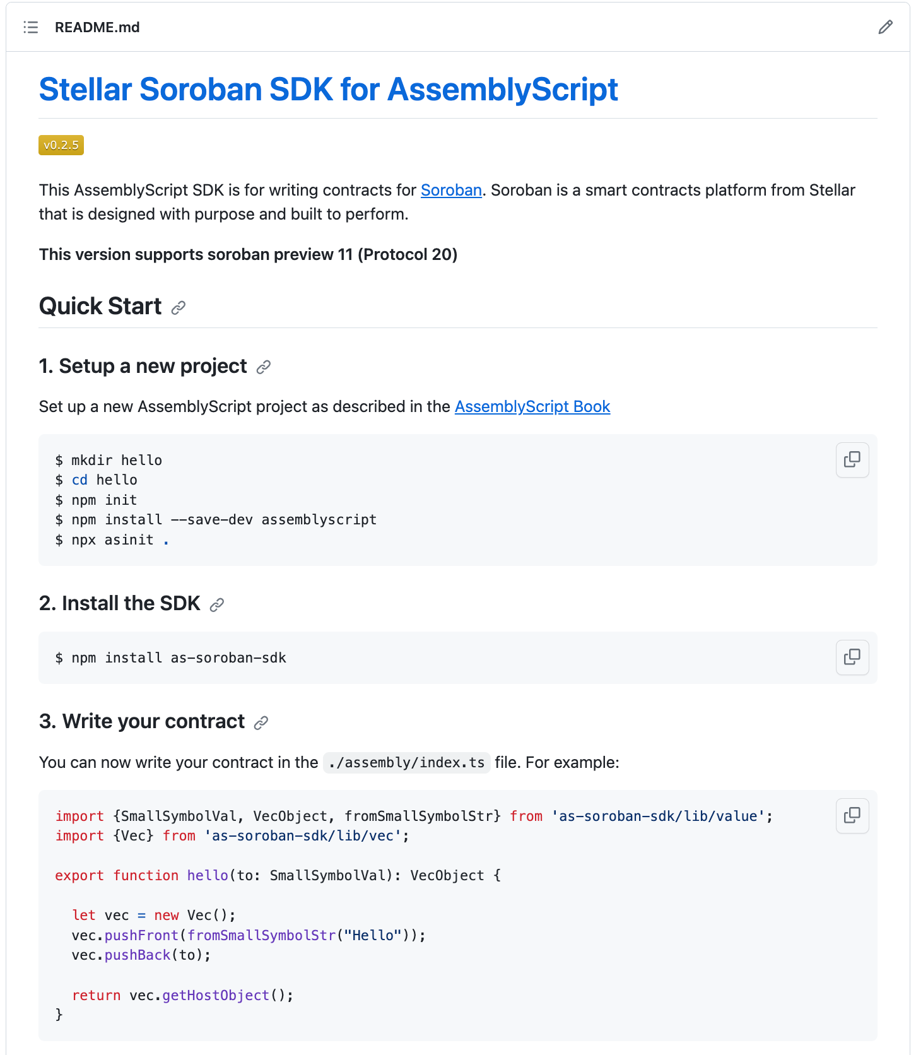Image resolution: width=916 pixels, height=1055 pixels.
Task: Copy the npm install as-soroban-sdk command
Action: coord(852,657)
